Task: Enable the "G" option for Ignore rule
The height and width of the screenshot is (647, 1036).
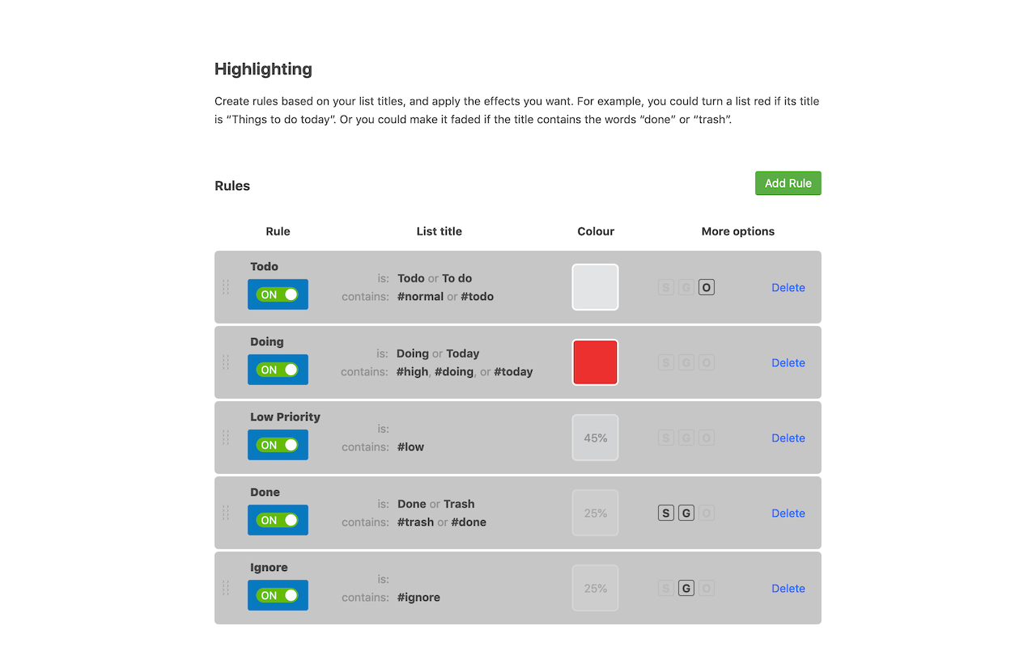Action: (686, 588)
